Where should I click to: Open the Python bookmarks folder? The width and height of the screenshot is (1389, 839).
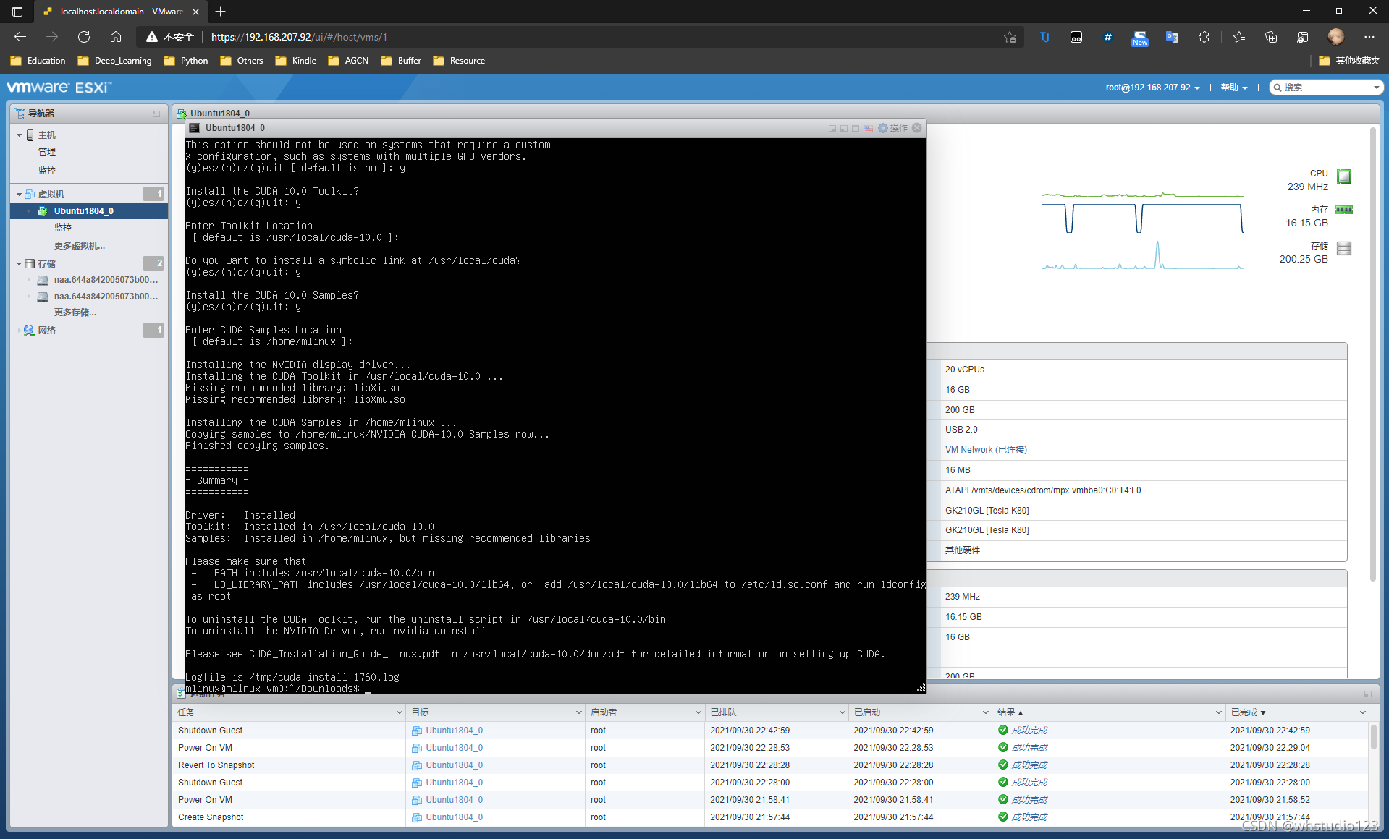tap(186, 61)
